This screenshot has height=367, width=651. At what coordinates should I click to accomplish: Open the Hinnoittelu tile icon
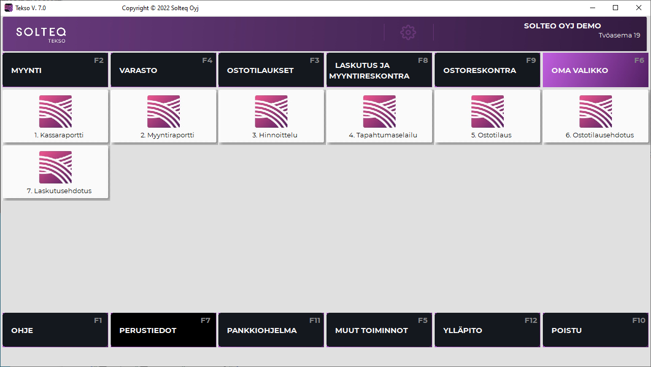coord(271,112)
